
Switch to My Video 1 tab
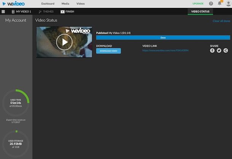[21, 12]
